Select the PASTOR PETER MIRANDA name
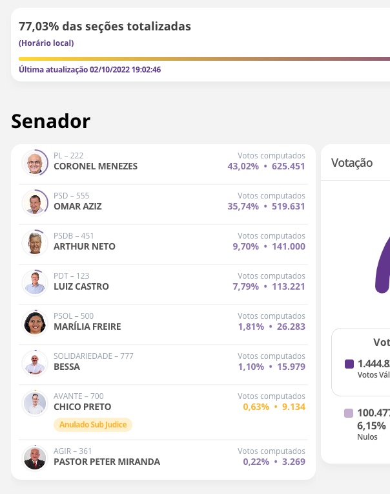This screenshot has height=494, width=390. [107, 462]
